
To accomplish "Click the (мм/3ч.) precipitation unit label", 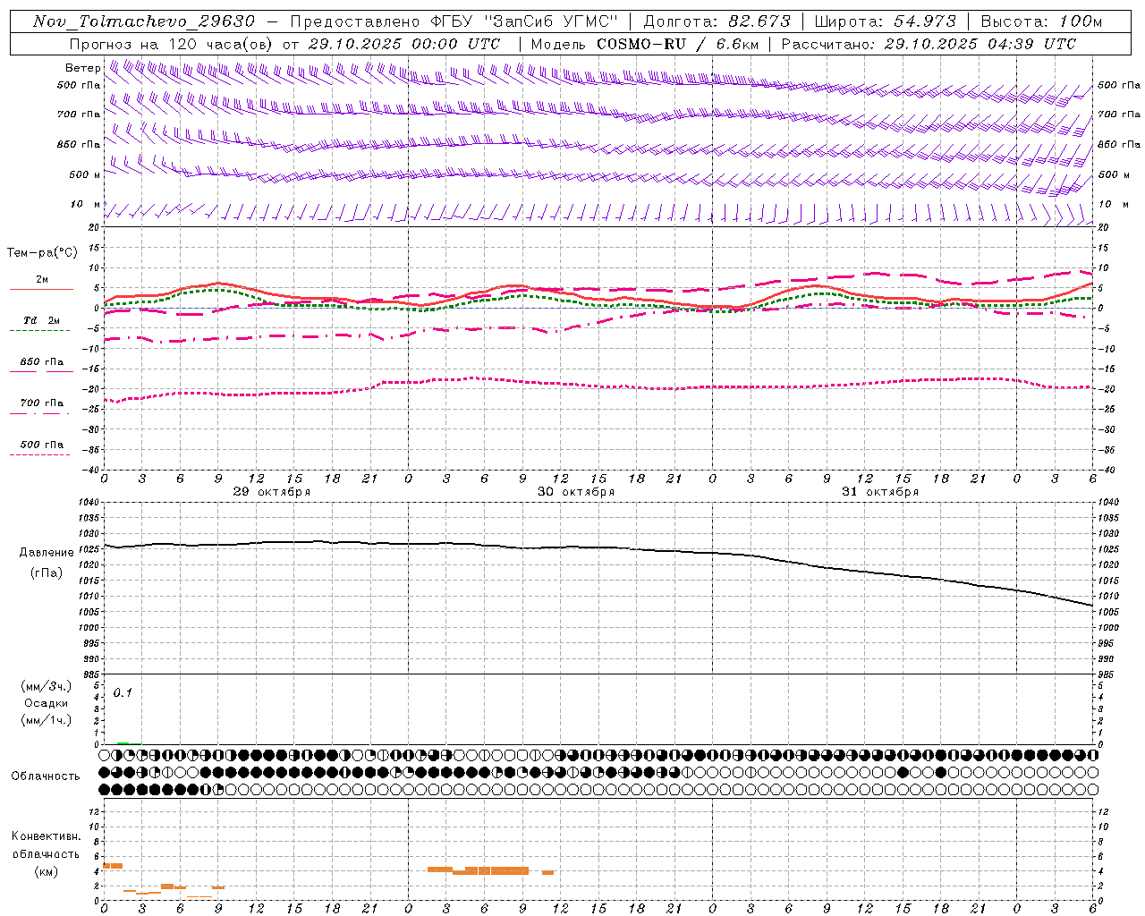I will click(x=46, y=686).
